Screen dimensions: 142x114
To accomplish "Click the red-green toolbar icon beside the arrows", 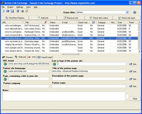I will click(22, 11).
